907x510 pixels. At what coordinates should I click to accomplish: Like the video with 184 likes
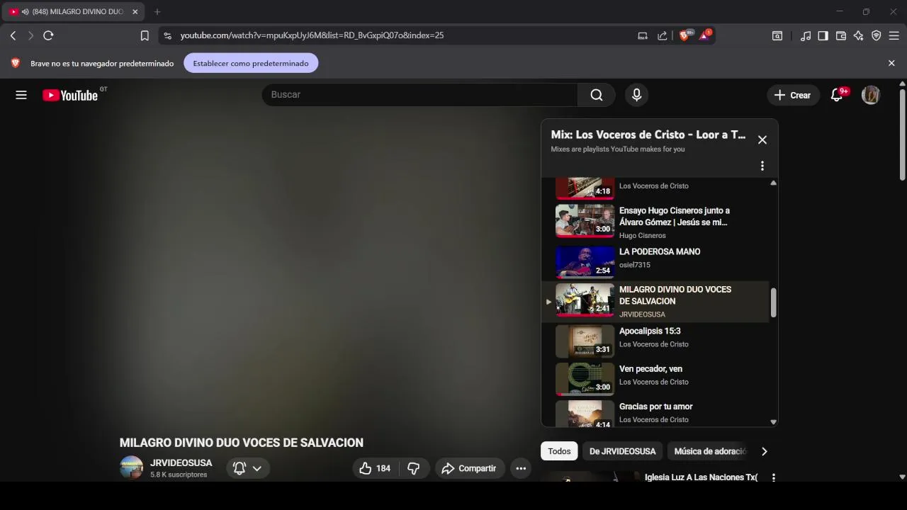[x=376, y=468]
